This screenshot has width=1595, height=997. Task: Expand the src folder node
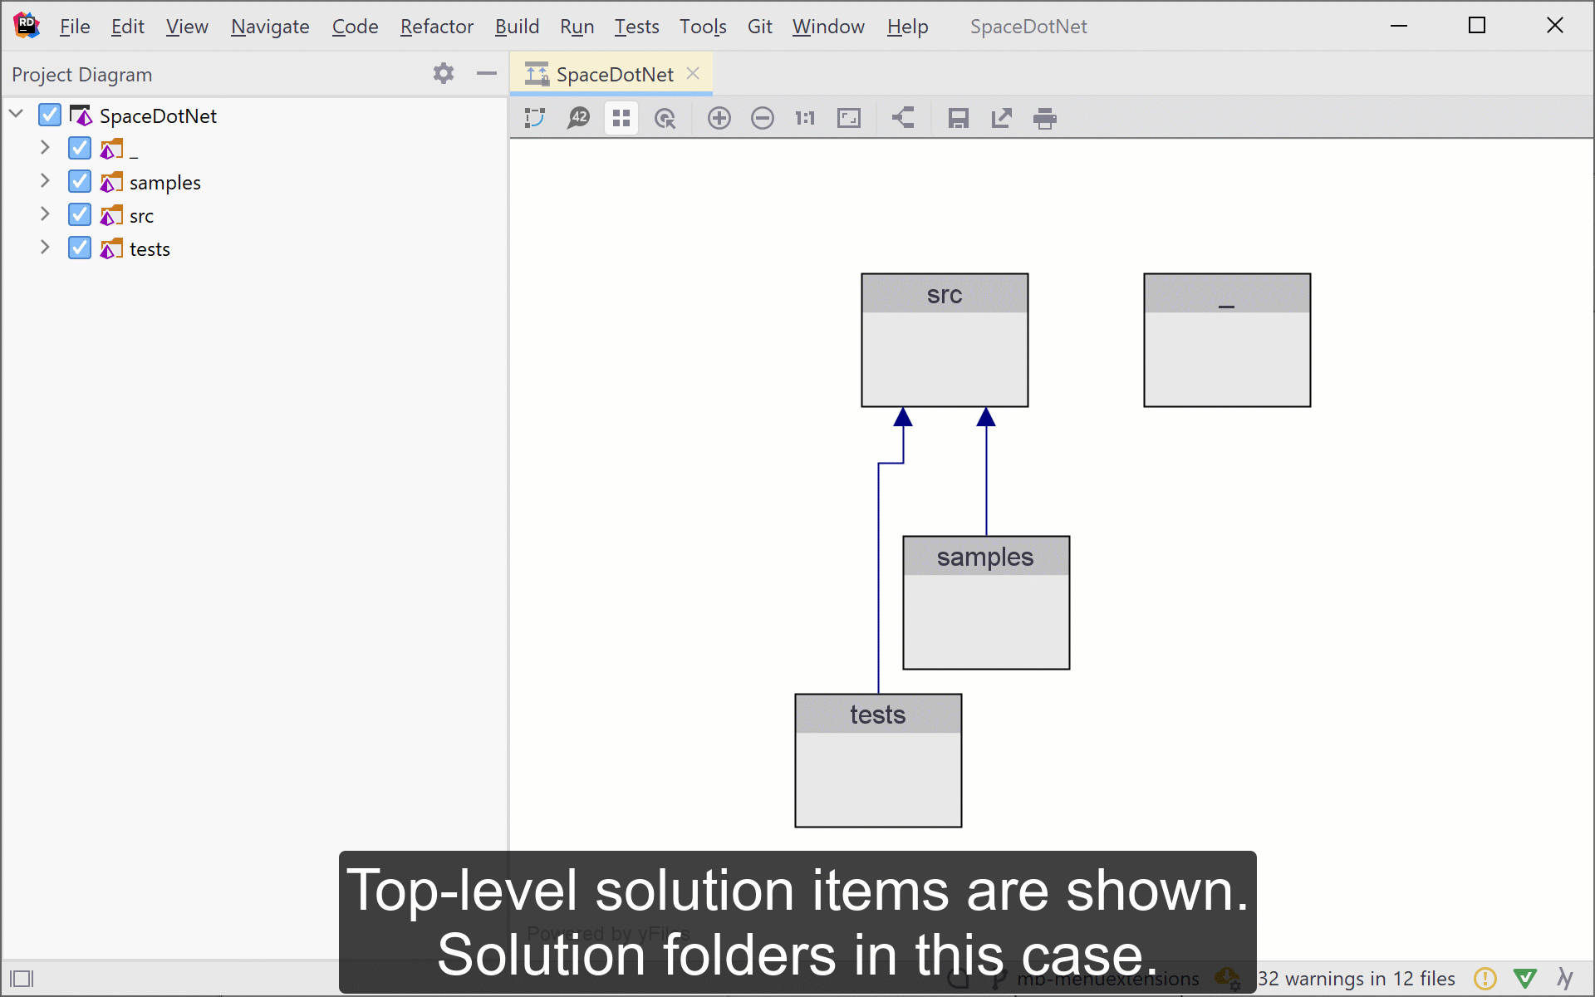point(45,214)
